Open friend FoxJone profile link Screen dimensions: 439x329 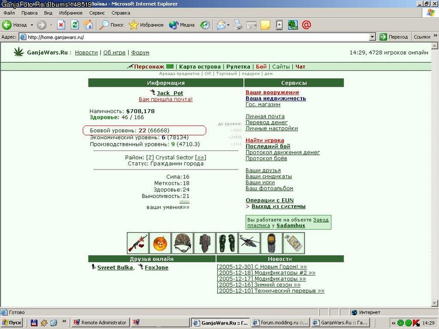tap(156, 268)
